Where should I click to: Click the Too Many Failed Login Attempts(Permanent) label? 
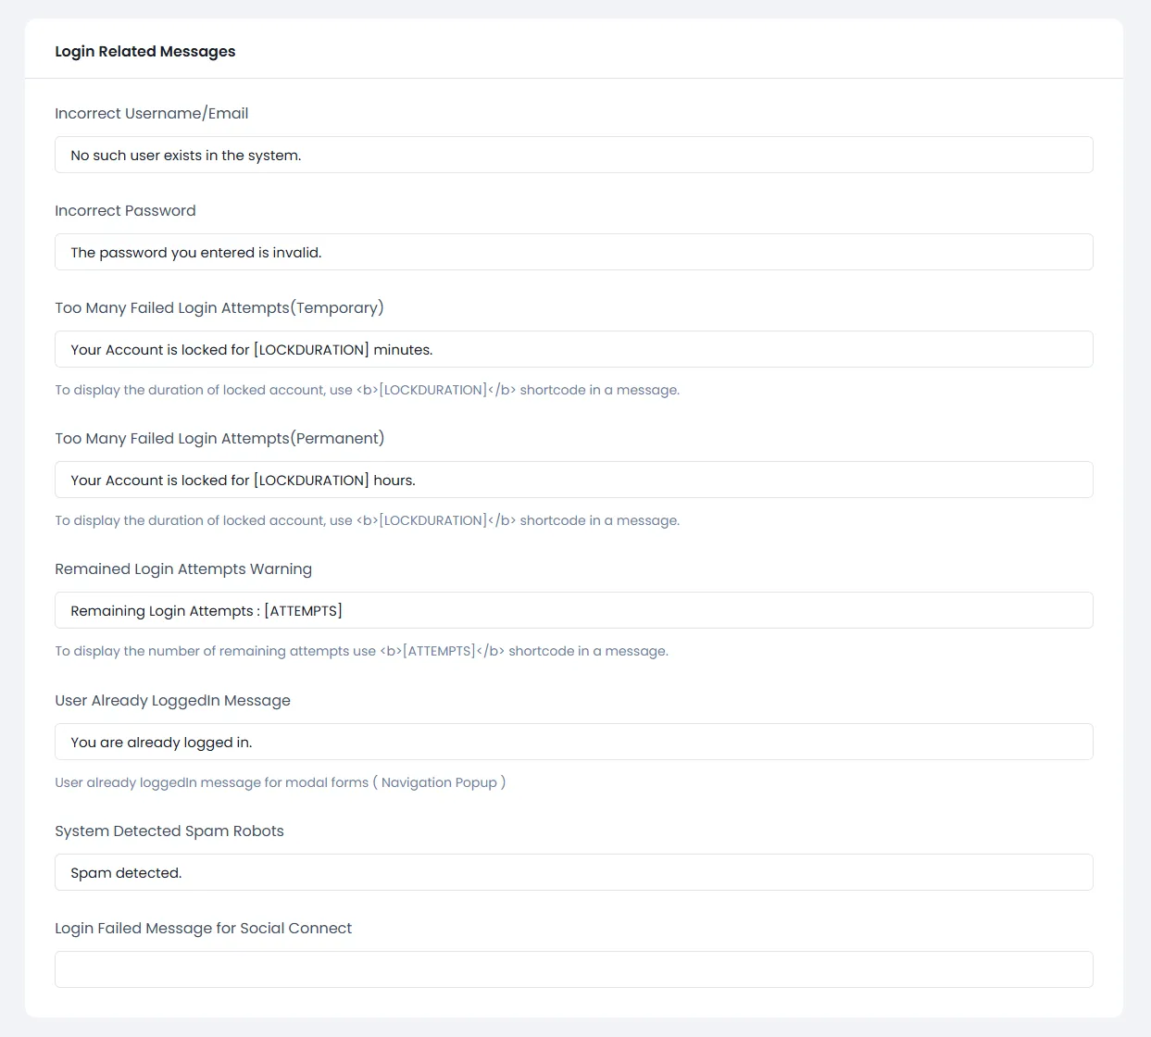pyautogui.click(x=219, y=438)
